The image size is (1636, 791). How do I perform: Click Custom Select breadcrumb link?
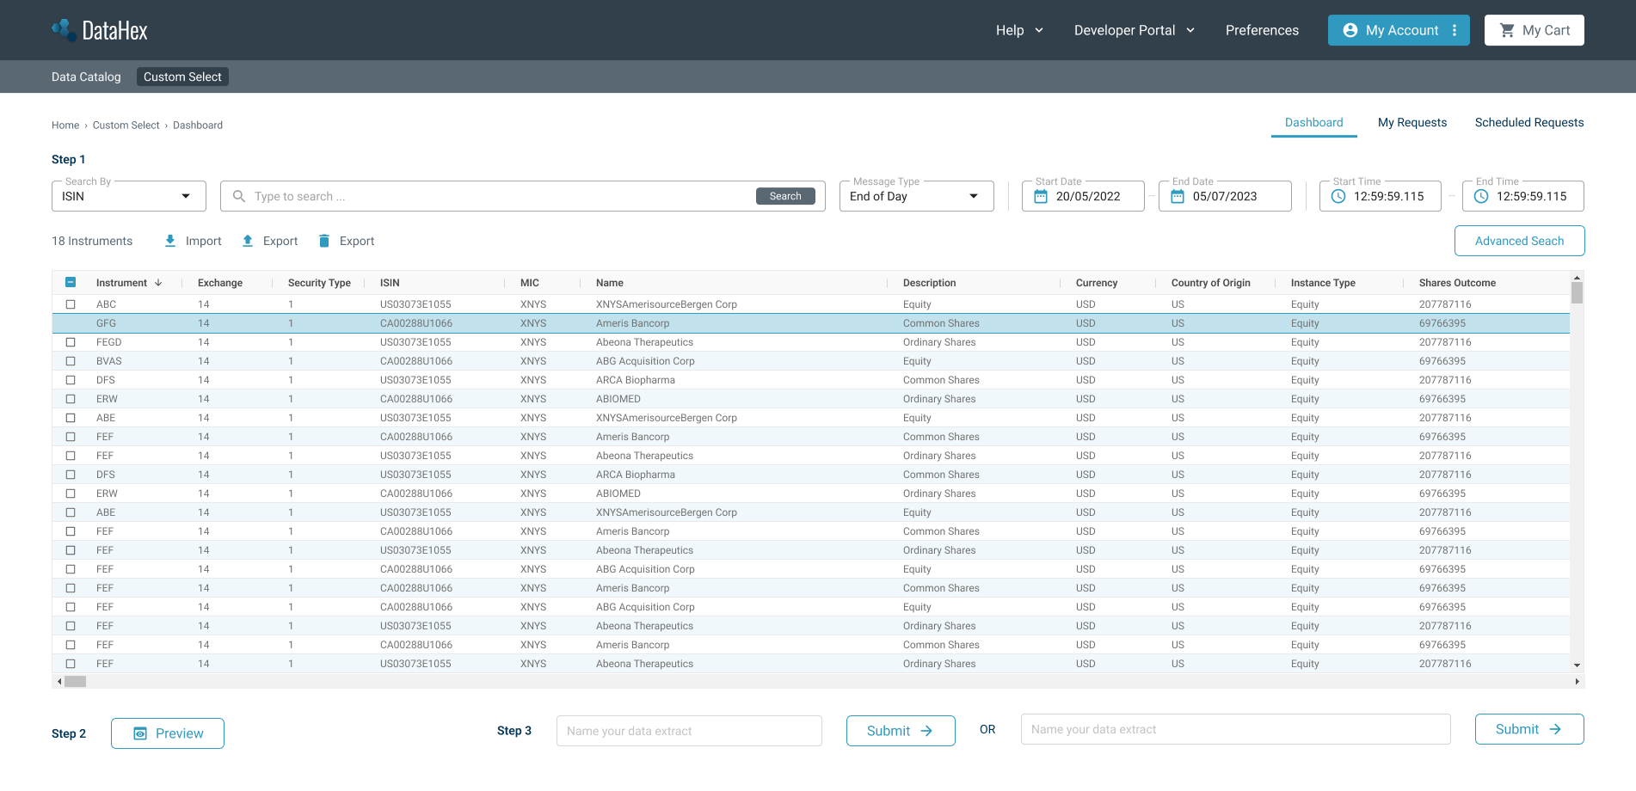coord(126,125)
